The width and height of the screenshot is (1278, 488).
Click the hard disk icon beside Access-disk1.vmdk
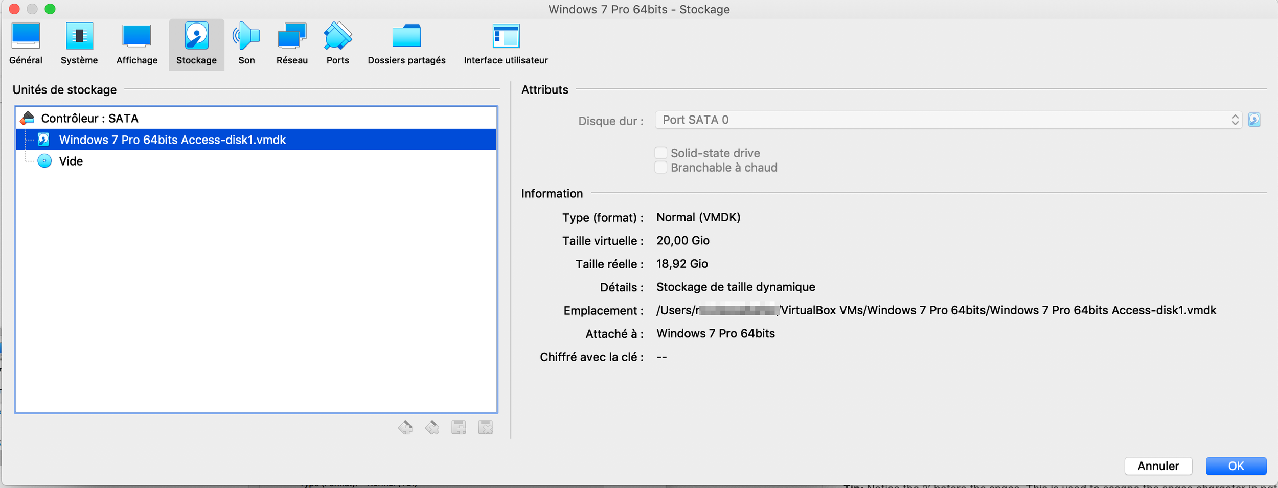[44, 139]
